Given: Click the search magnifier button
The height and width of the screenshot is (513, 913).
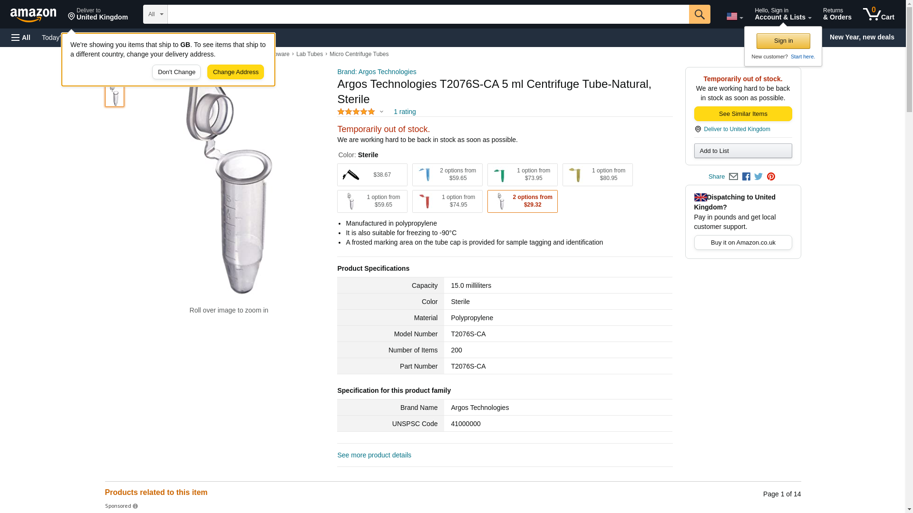Looking at the screenshot, I should [699, 14].
